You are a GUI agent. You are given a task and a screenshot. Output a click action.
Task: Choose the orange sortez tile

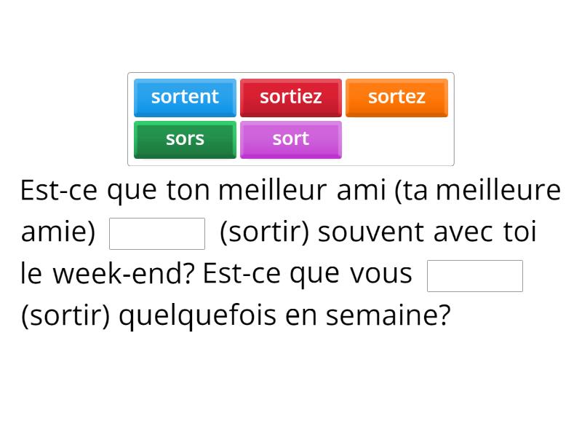coord(396,98)
